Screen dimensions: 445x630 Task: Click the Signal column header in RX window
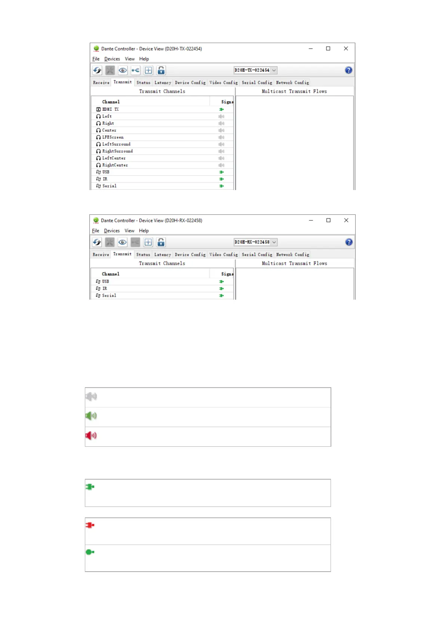pyautogui.click(x=222, y=274)
